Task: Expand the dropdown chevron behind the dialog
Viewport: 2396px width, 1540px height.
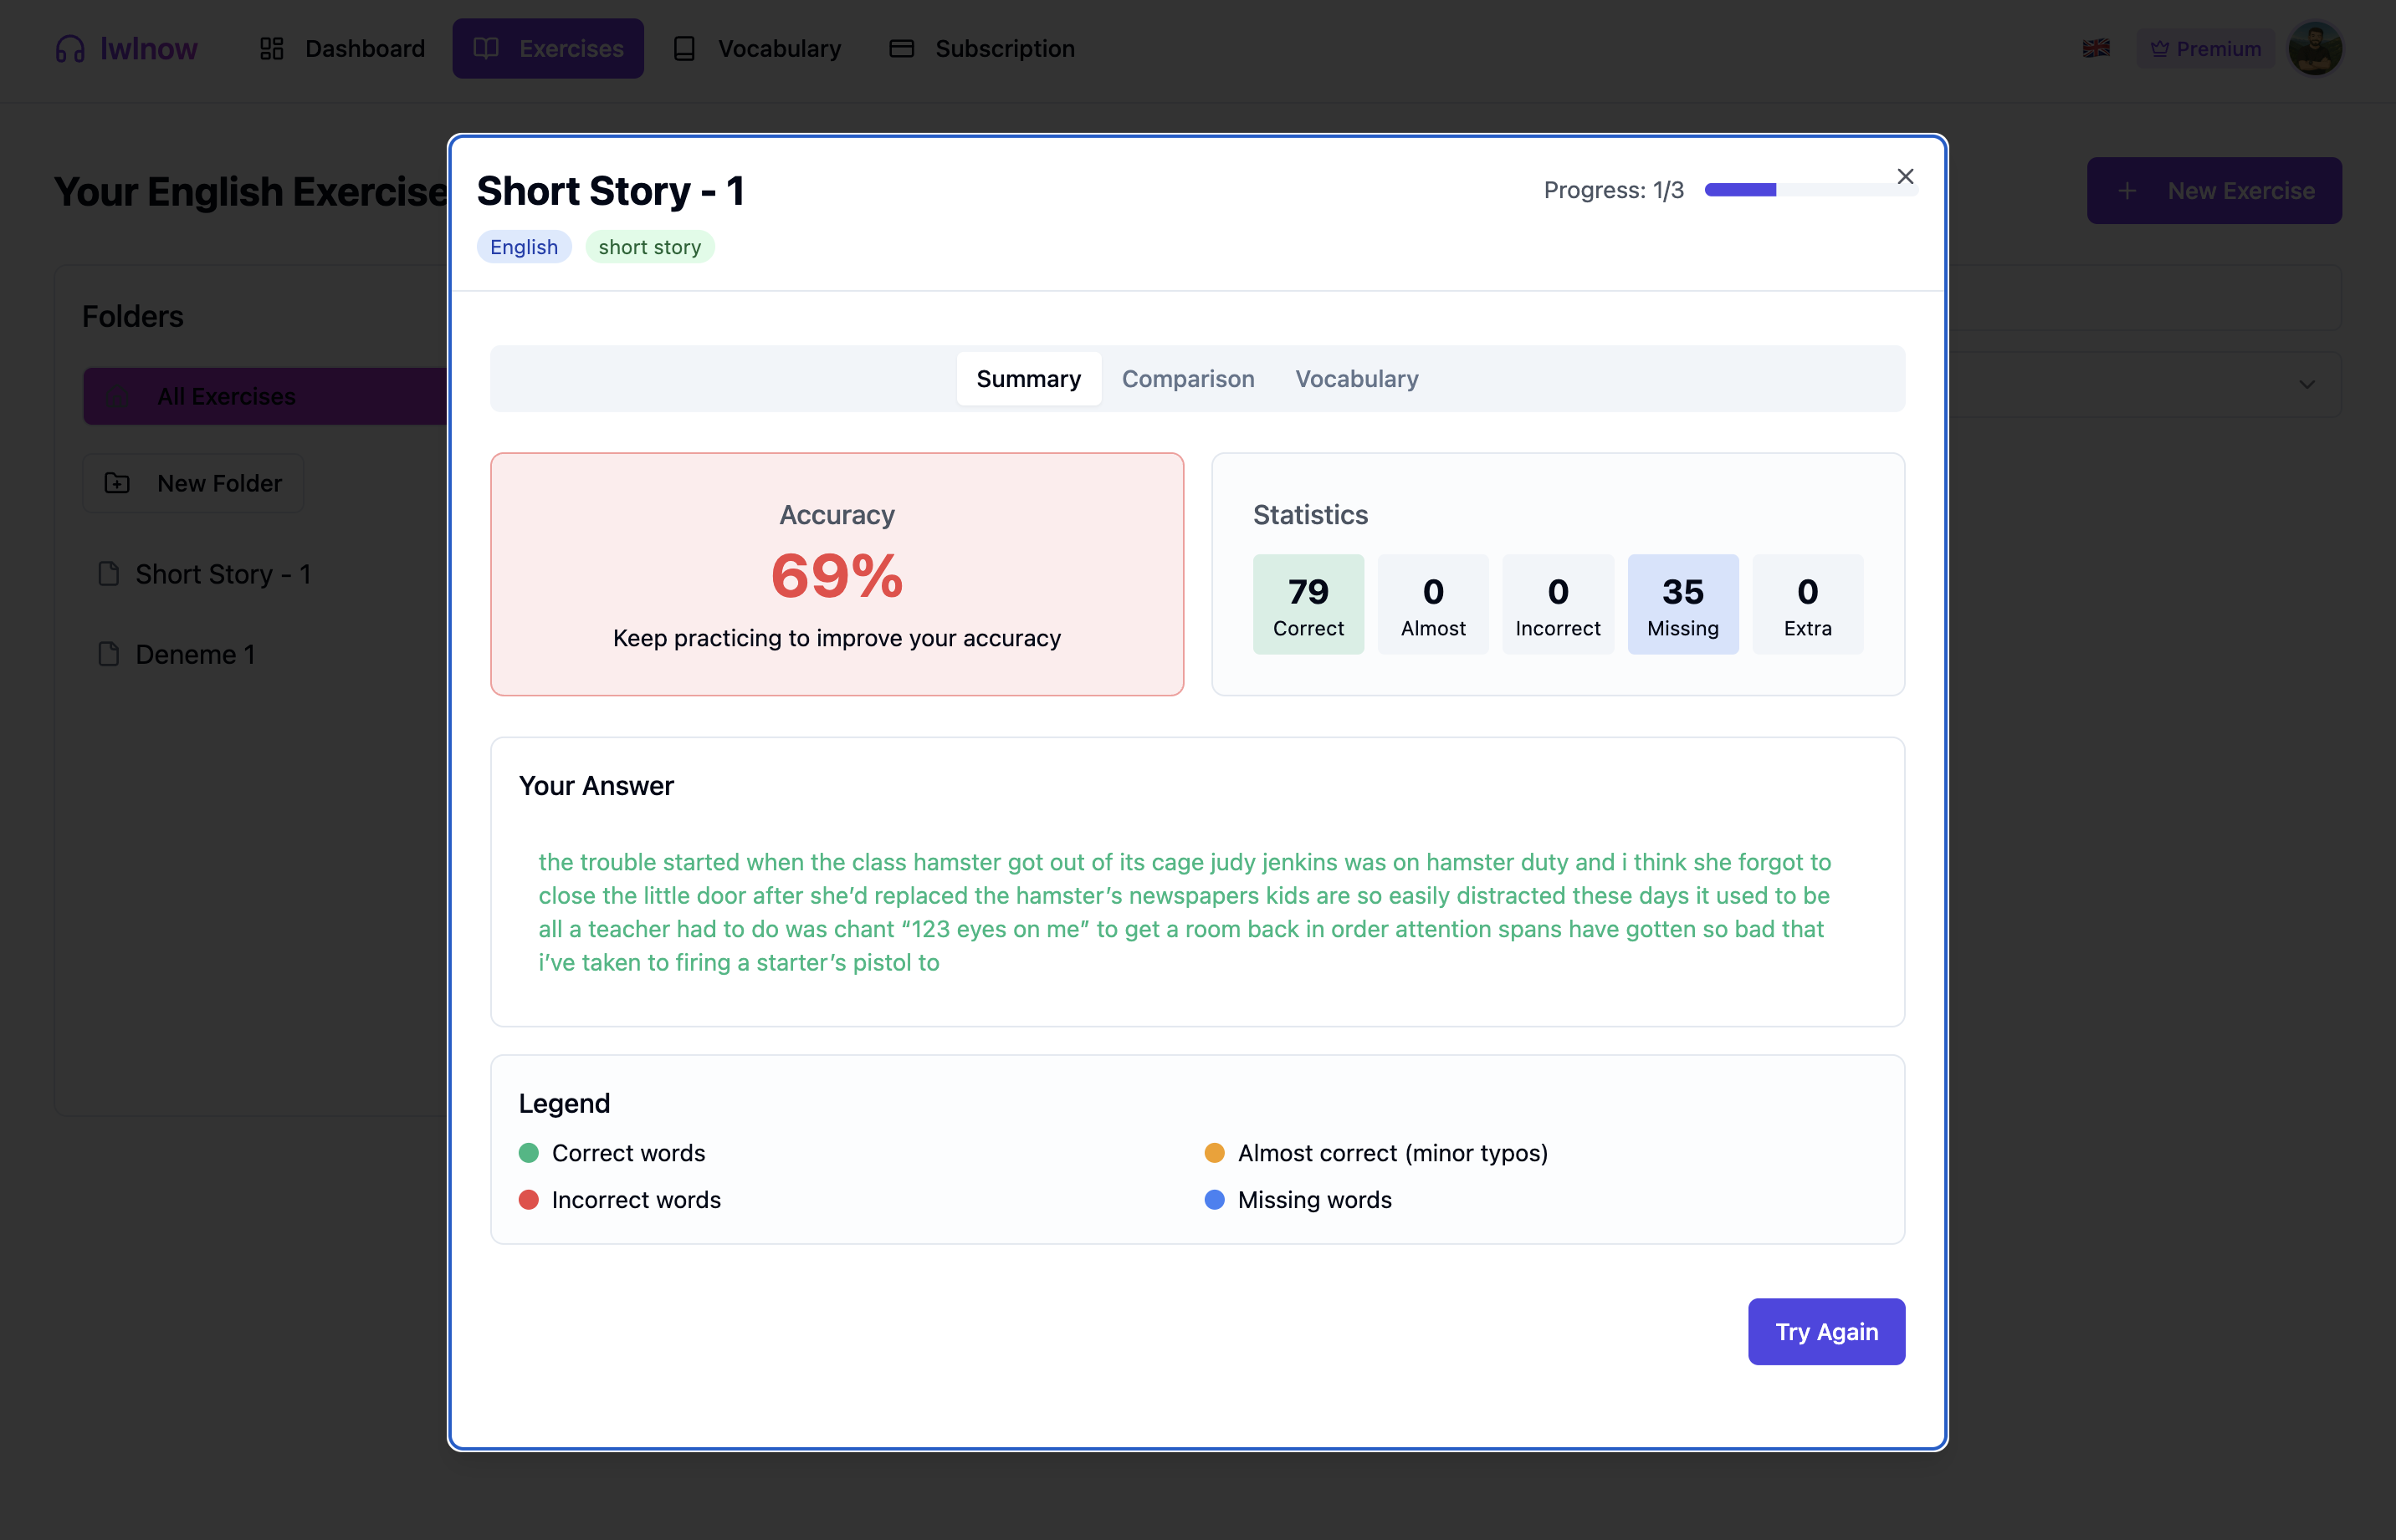Action: (x=2306, y=385)
